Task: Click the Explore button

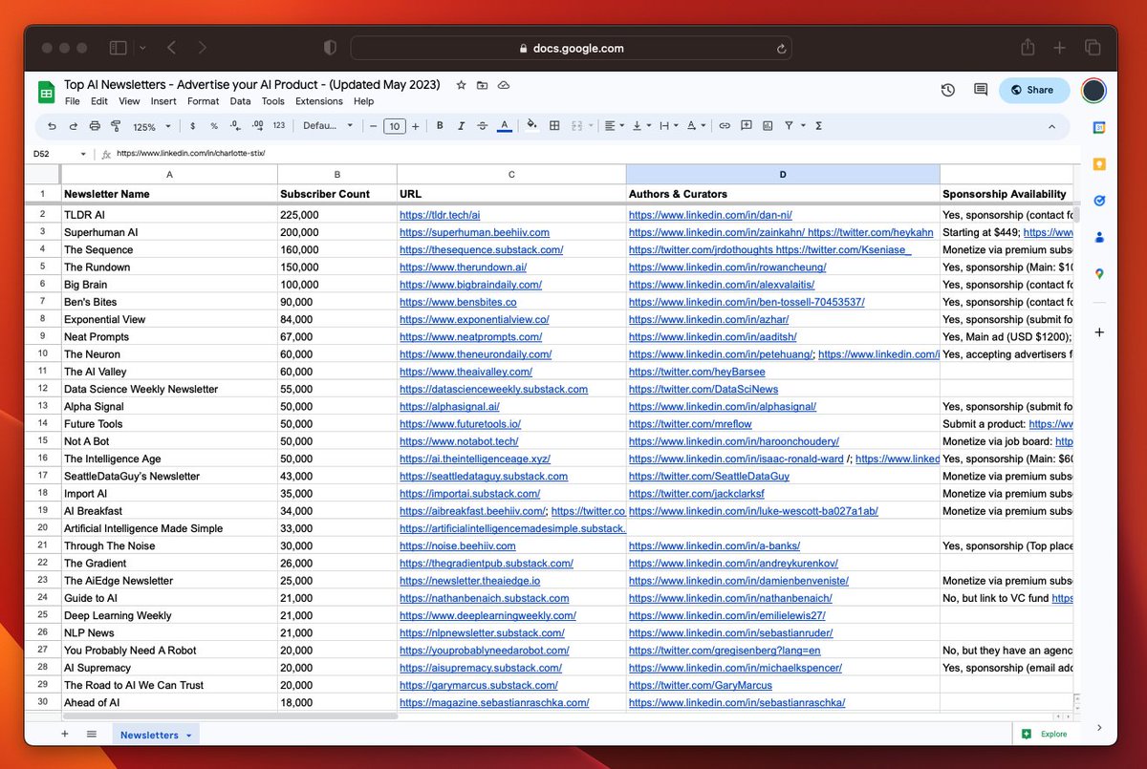Action: 1044,734
